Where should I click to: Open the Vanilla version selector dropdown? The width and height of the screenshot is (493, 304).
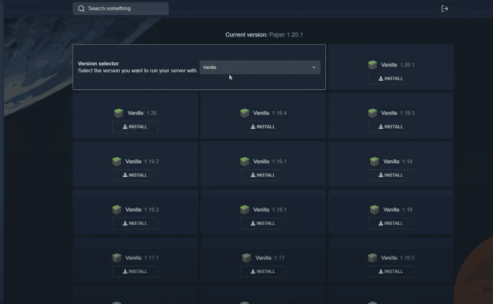click(259, 67)
